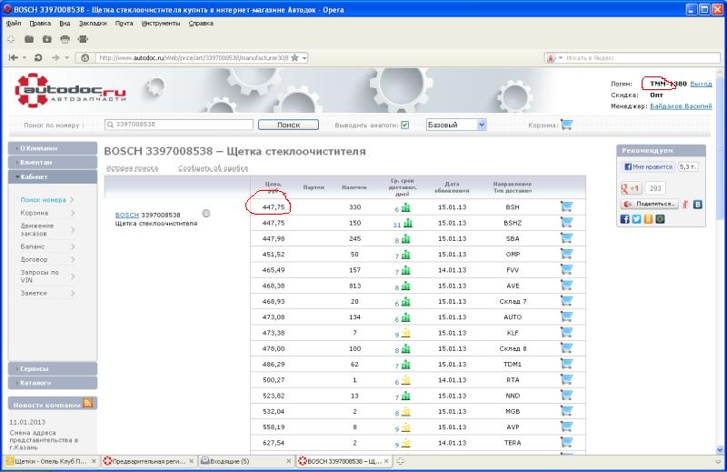Click the Выход logout link
Image resolution: width=727 pixels, height=472 pixels.
pos(701,84)
